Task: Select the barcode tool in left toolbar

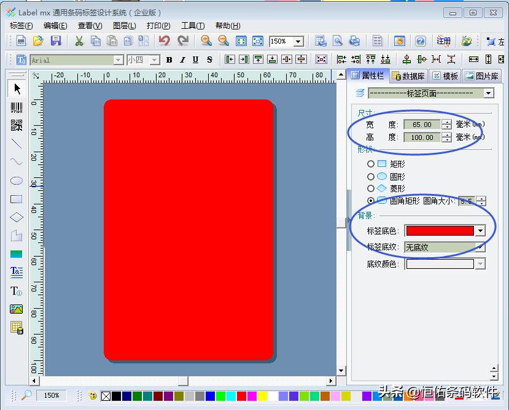Action: [x=17, y=107]
